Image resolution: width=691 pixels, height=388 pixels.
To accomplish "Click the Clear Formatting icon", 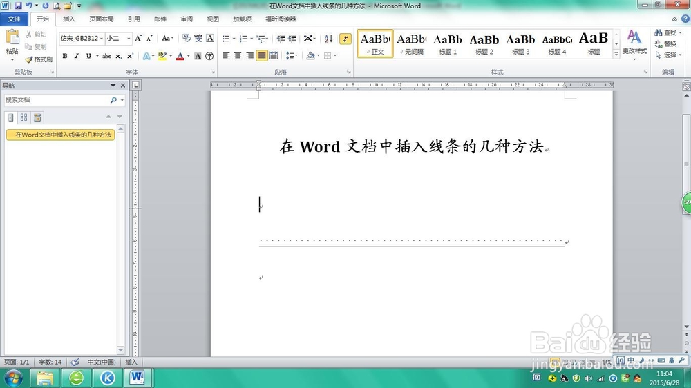I will [187, 38].
